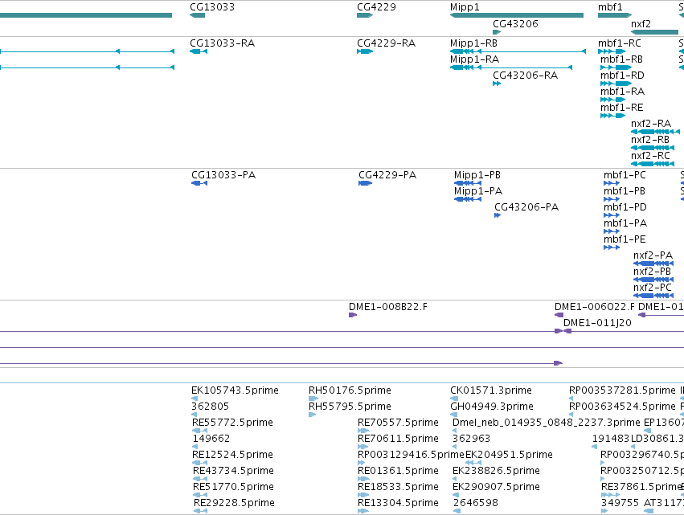This screenshot has height=515, width=684.
Task: Select clone DME1-006022.F
Action: (x=595, y=307)
